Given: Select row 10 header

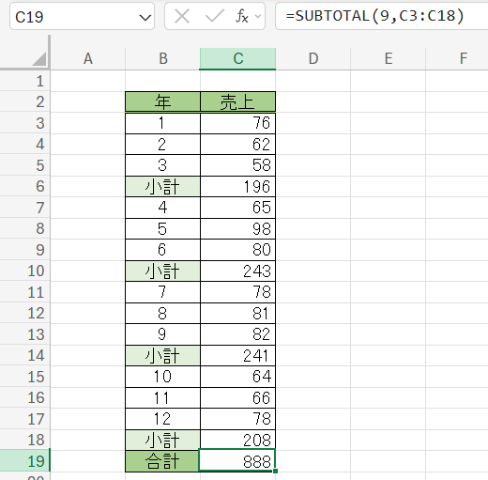Looking at the screenshot, I should coord(25,271).
